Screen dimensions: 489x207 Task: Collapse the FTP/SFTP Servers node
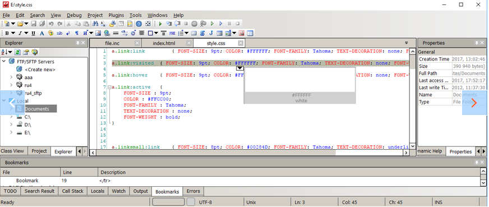[x=4, y=61]
